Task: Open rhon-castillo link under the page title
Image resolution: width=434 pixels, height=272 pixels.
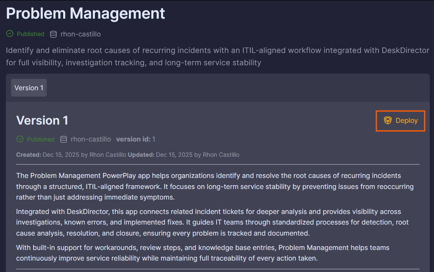Action: 81,34
